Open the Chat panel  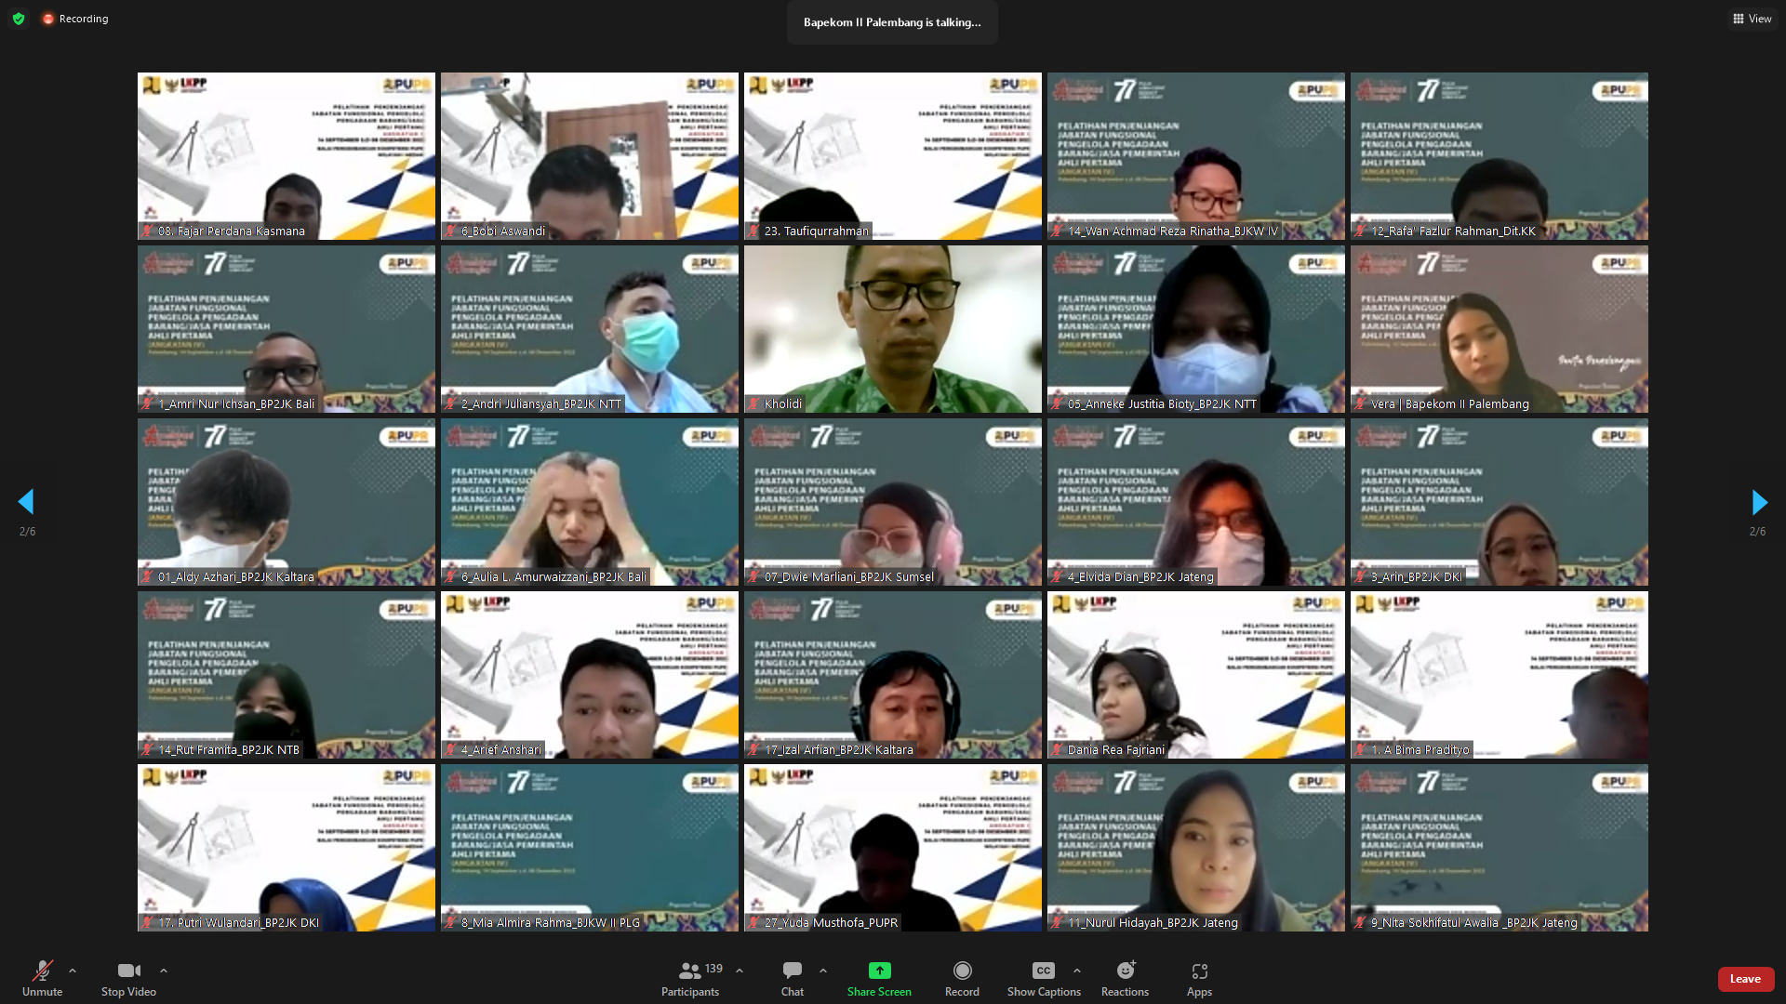click(x=793, y=978)
